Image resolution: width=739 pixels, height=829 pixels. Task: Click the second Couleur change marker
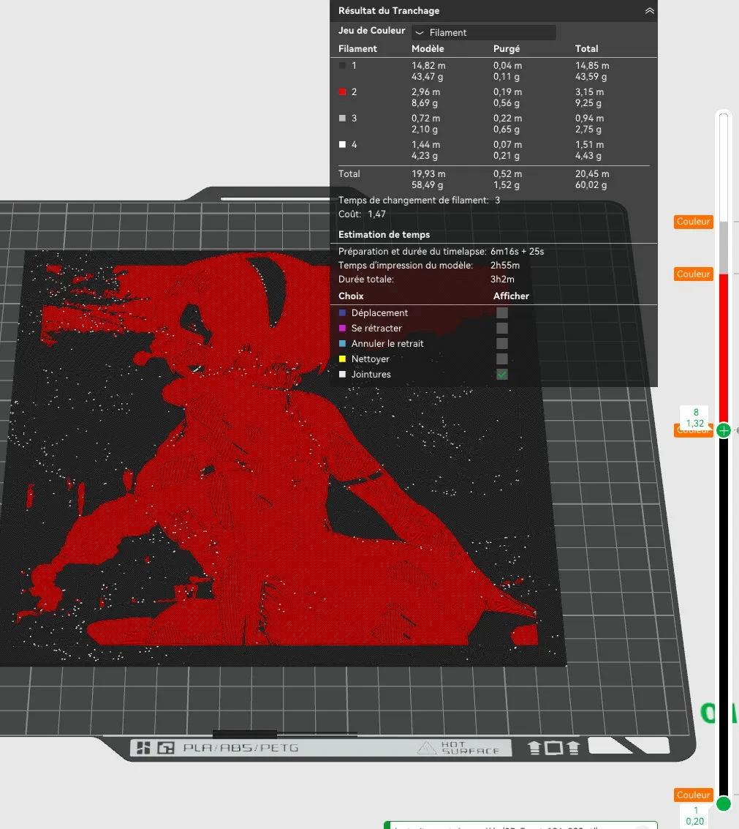[x=694, y=274]
